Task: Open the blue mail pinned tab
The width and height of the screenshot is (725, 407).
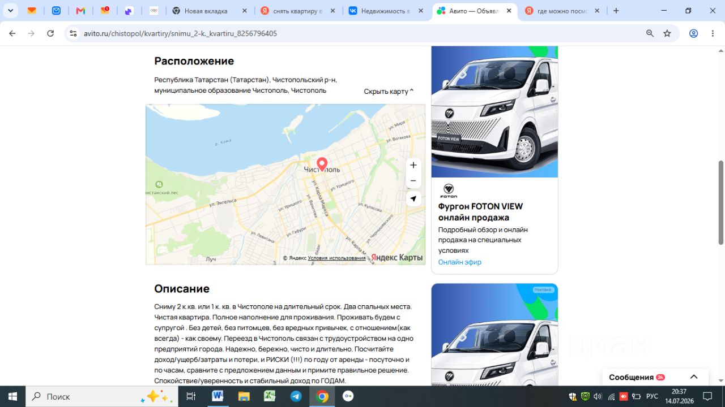Action: click(56, 11)
